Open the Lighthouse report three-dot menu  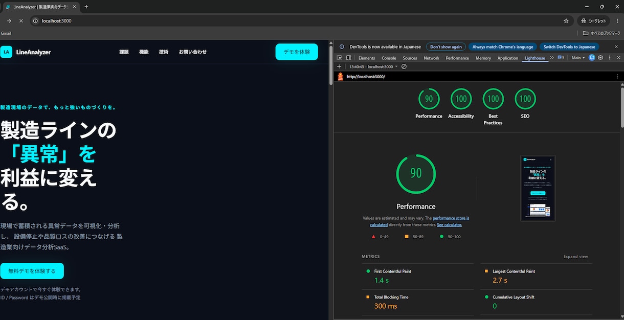click(617, 76)
